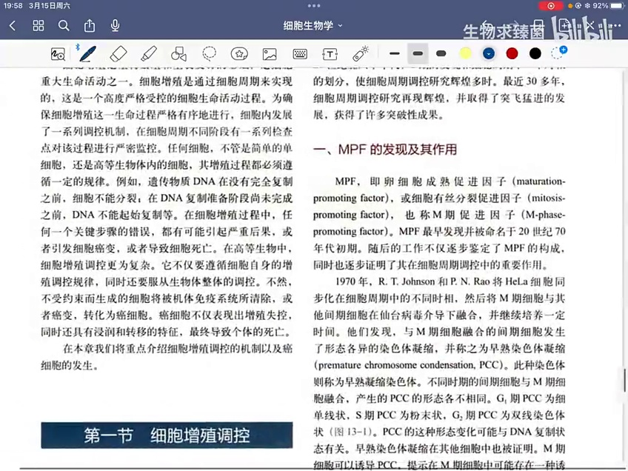Tap the paragraph starting 在本章我们将重点介绍
This screenshot has width=628, height=471.
(167, 357)
